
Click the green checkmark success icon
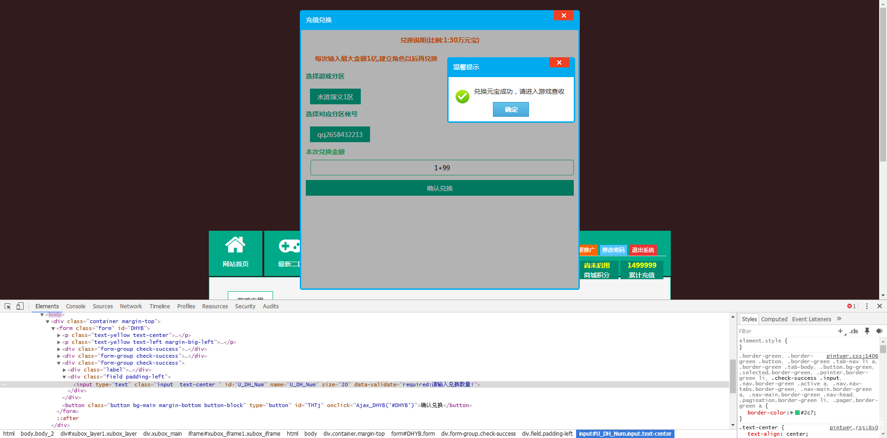tap(462, 96)
